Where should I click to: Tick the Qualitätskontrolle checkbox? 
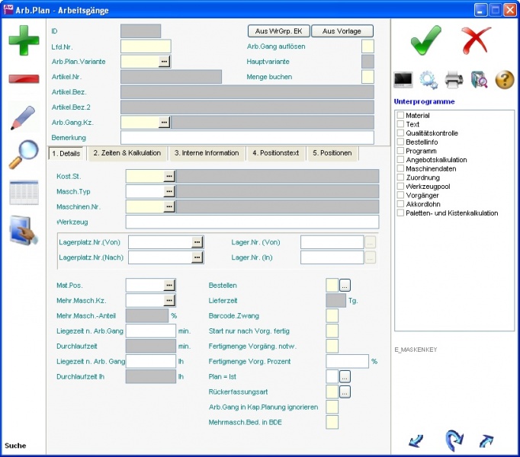400,133
